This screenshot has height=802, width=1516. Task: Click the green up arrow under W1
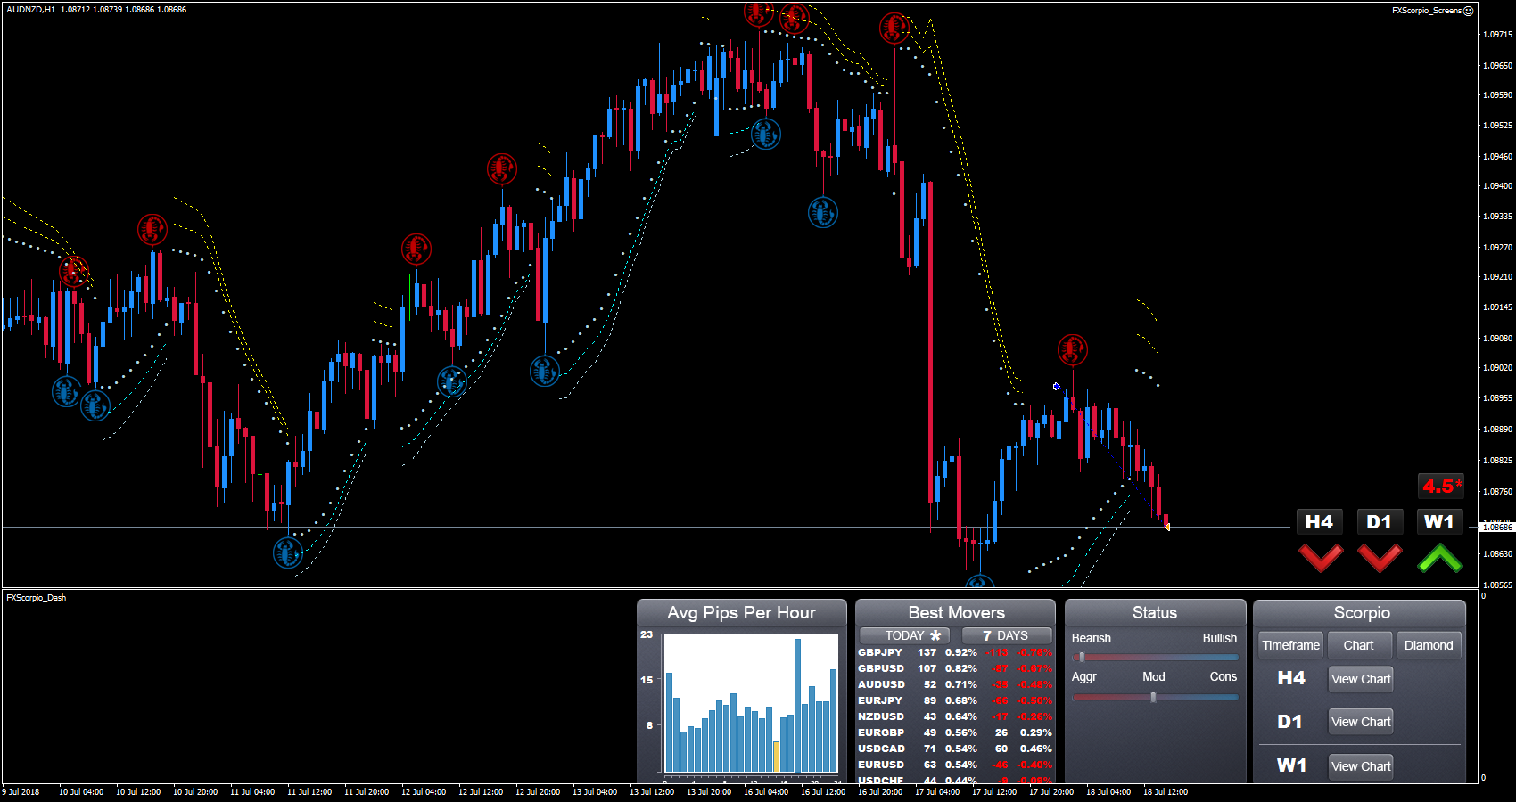coord(1439,558)
